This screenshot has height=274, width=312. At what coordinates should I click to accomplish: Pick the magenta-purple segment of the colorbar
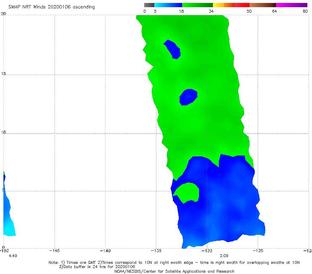(292, 5)
